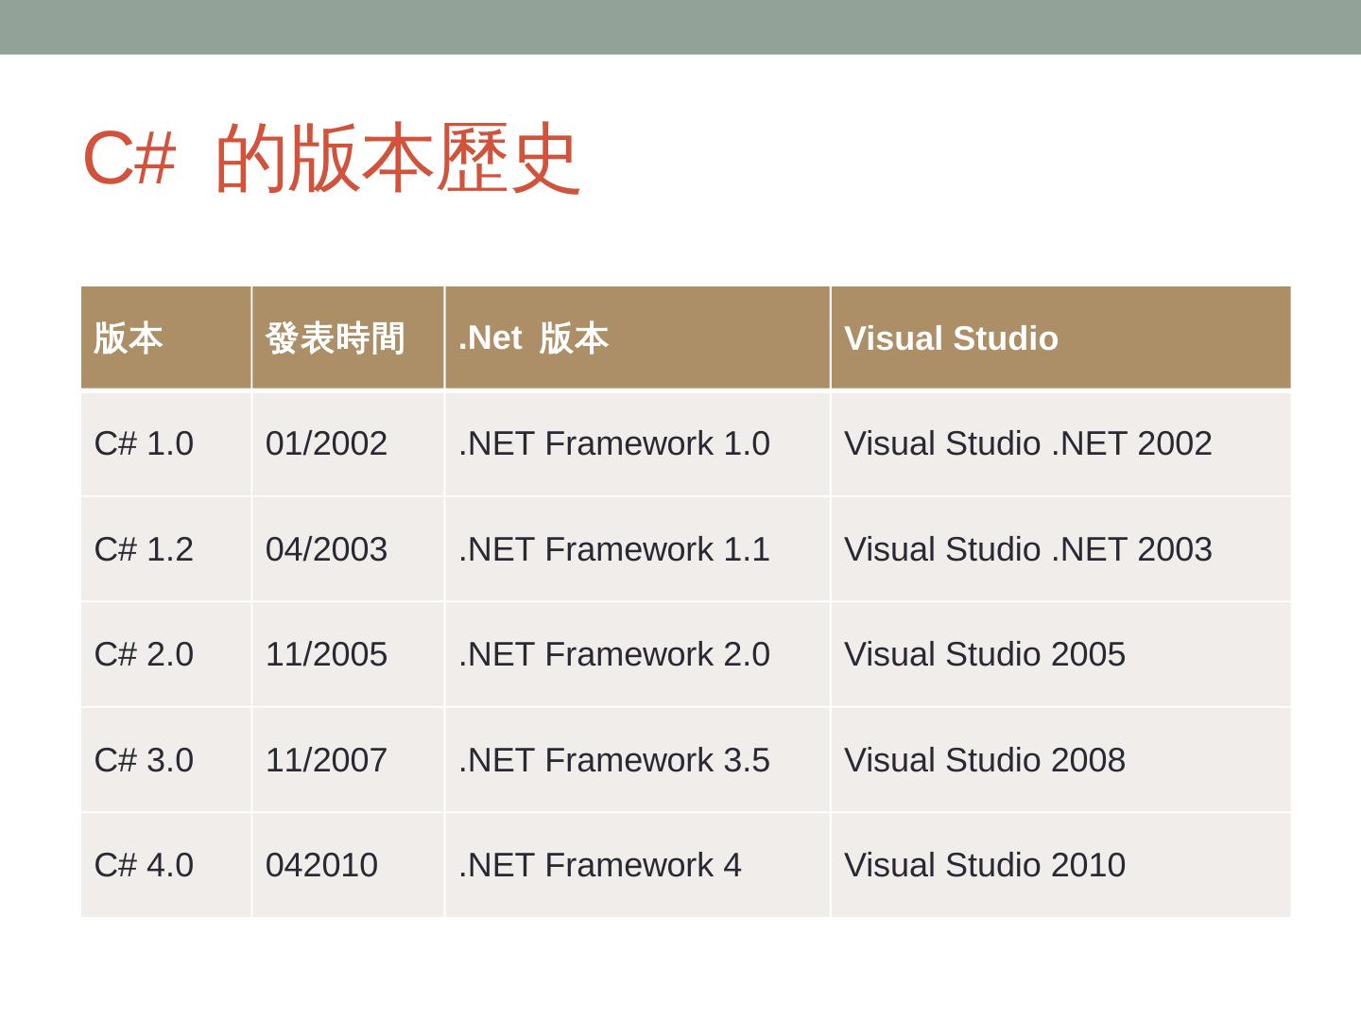Select the 'C# 1.0' table cell
1361x1021 pixels.
click(144, 443)
